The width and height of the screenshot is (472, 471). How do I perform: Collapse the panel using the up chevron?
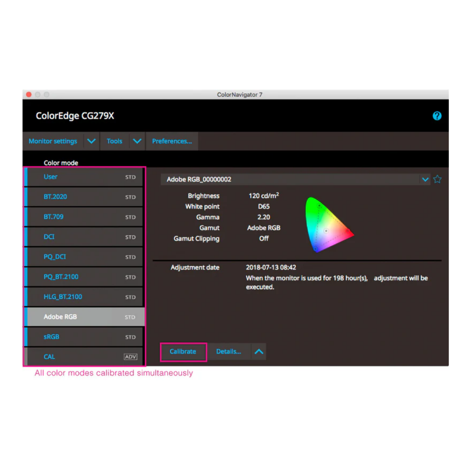click(x=259, y=351)
